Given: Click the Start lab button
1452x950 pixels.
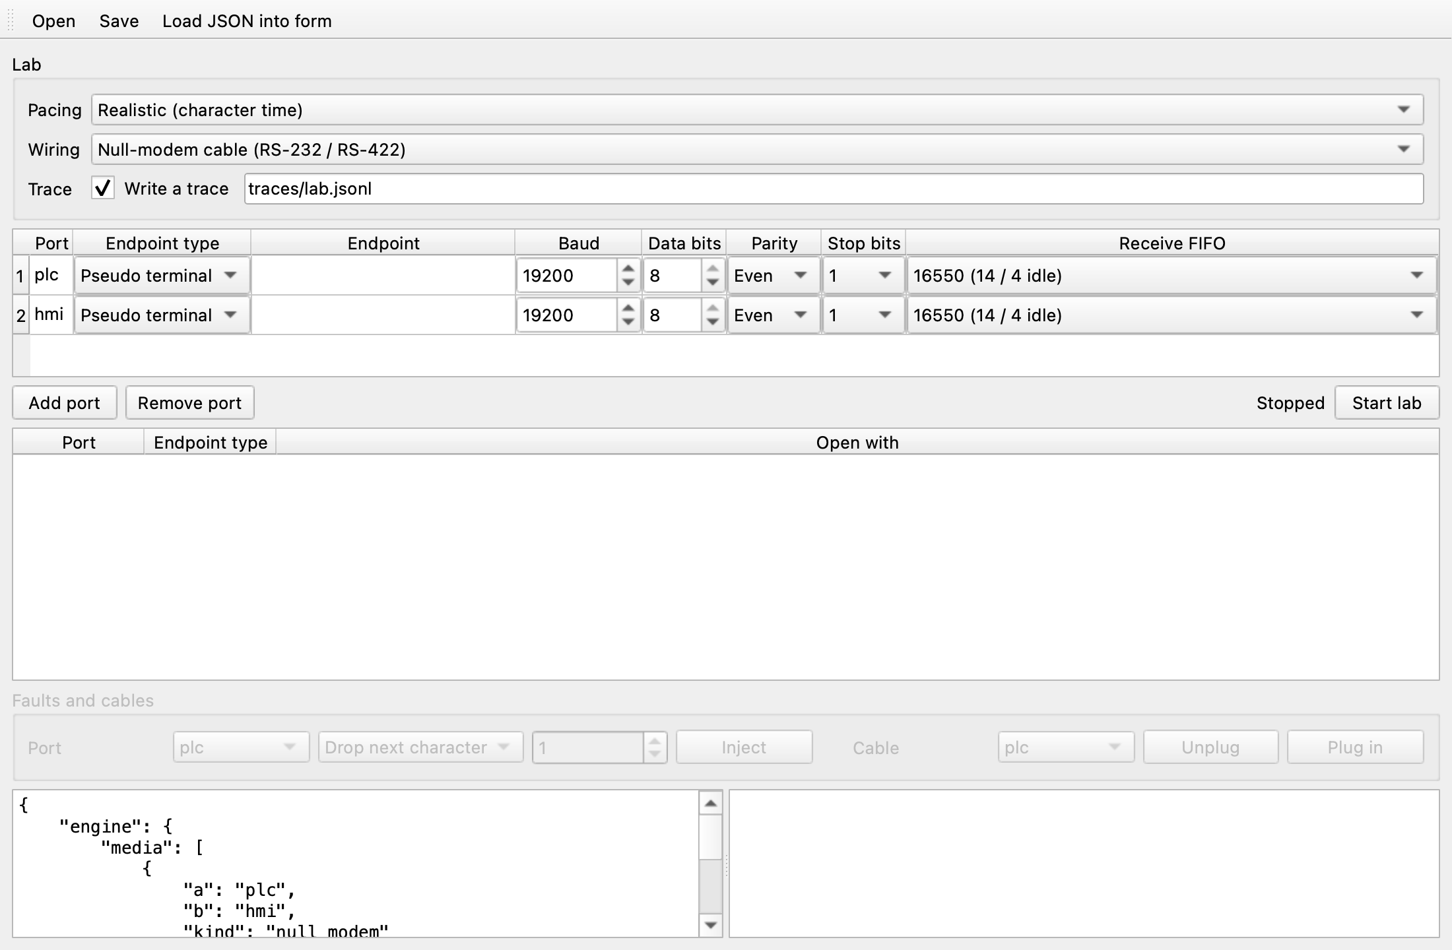Looking at the screenshot, I should click(x=1387, y=402).
